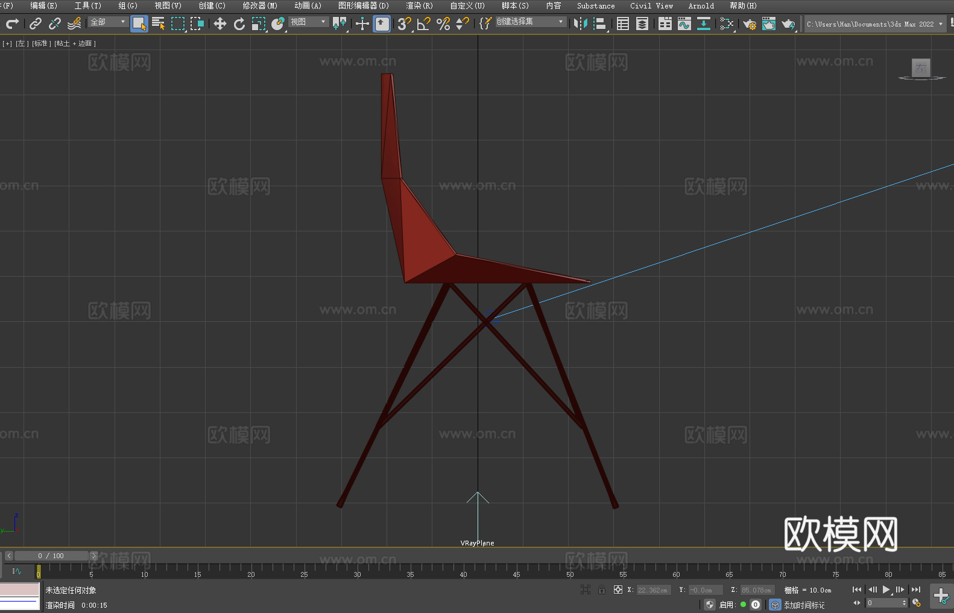Jump to end of animation
This screenshot has height=613, width=954.
916,589
